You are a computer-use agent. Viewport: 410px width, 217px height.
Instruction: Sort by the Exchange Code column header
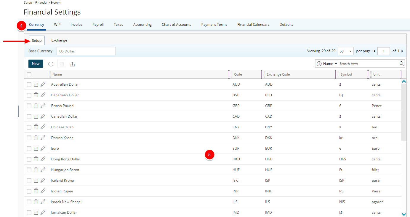tap(278, 74)
